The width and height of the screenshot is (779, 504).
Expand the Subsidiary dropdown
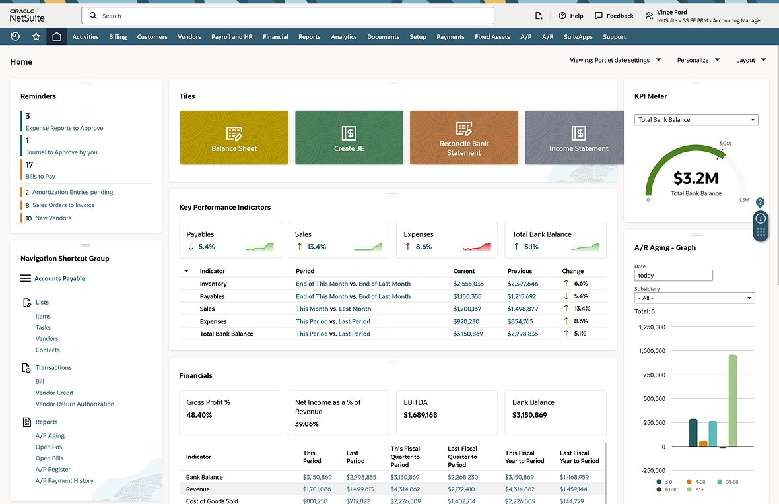694,298
